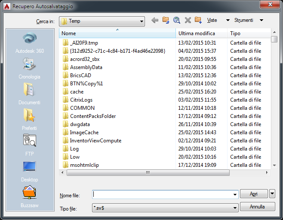Click date 26/11/2014 10:39 cell
This screenshot has height=220, width=283.
[x=197, y=124]
